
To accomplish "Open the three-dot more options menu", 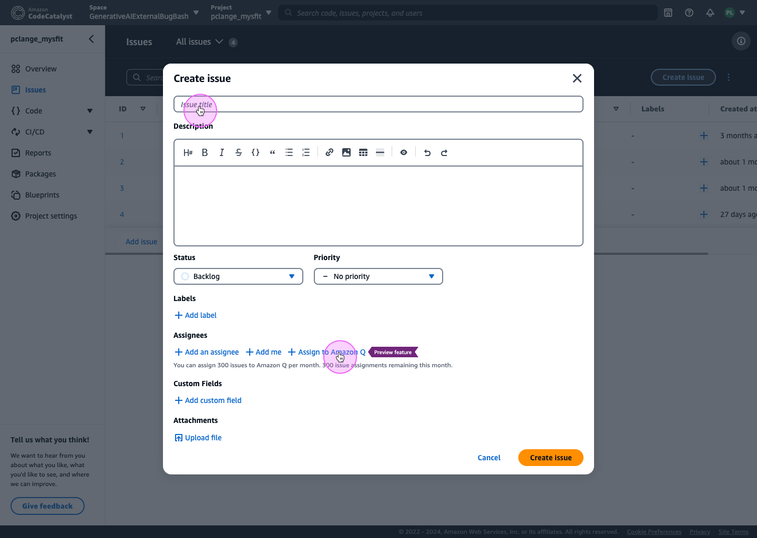I will tap(729, 77).
